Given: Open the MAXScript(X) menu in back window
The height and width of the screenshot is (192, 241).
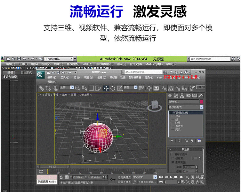Looking at the screenshot, I should click(x=154, y=64).
